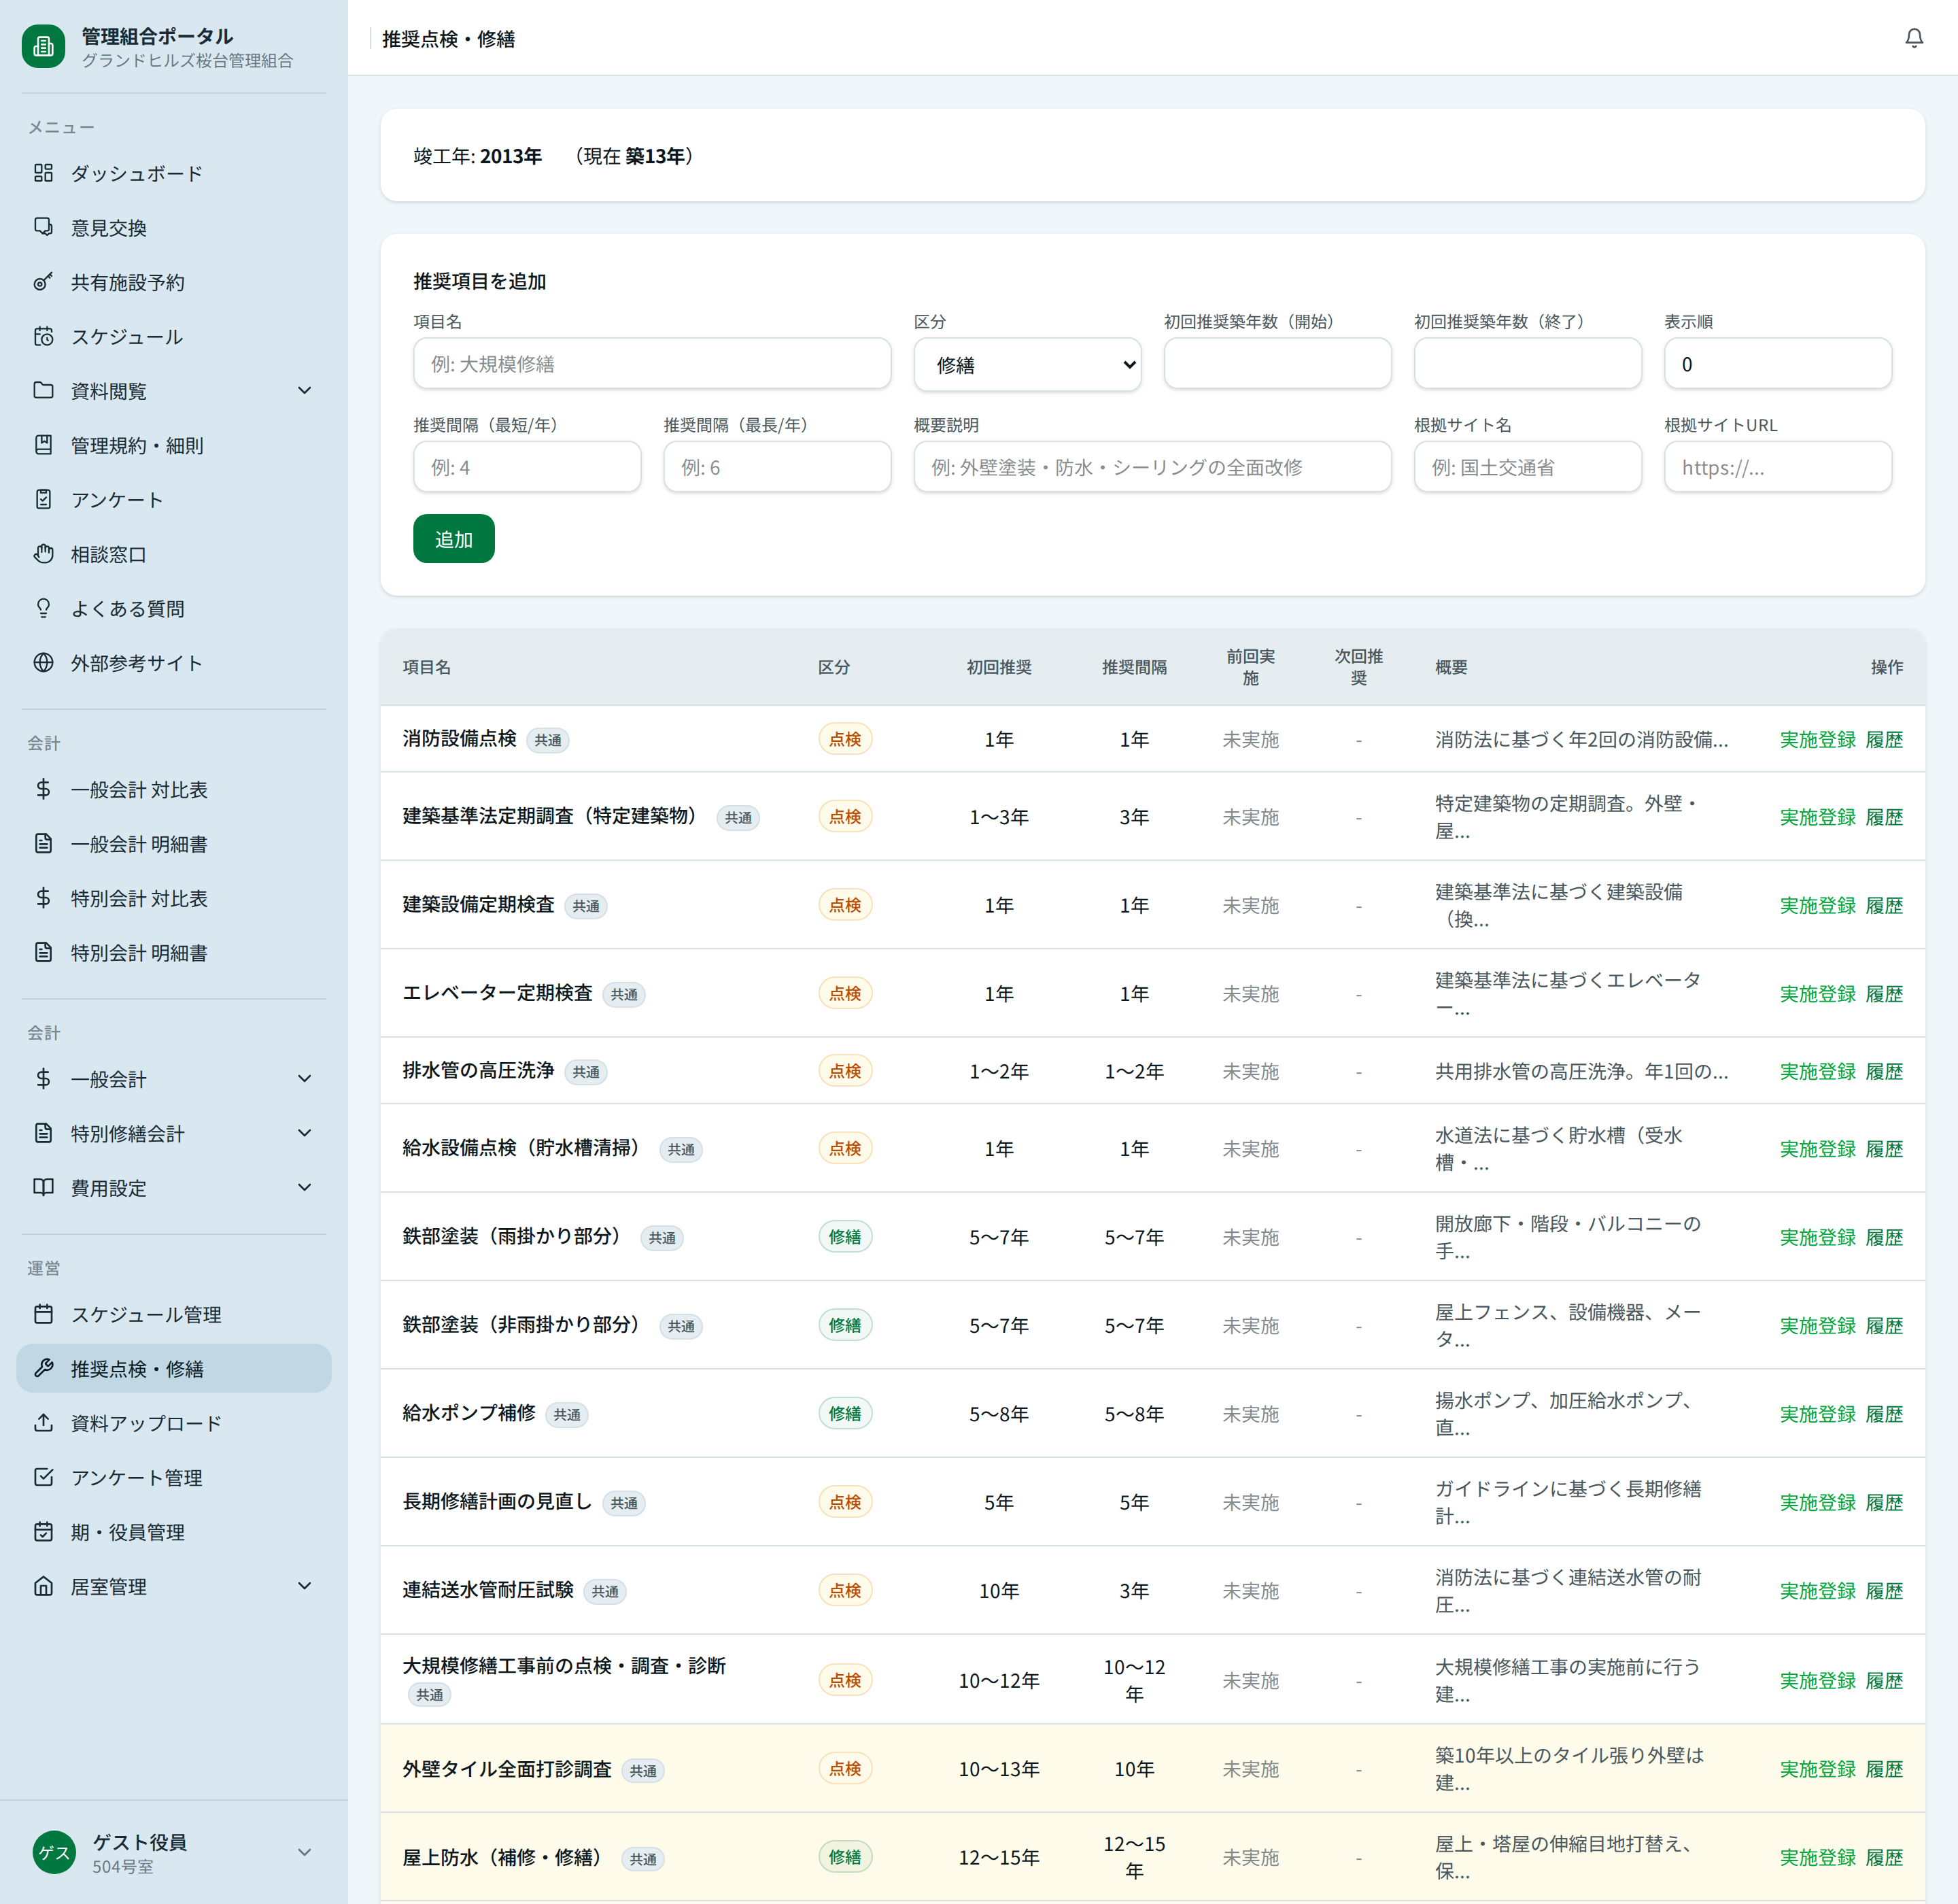Click the green 追加 button
Screen dimensions: 1958x1904
[x=453, y=539]
